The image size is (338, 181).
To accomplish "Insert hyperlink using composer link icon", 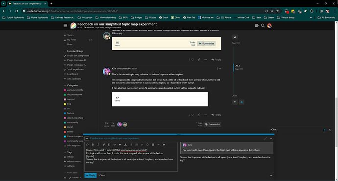I will point(104,145).
